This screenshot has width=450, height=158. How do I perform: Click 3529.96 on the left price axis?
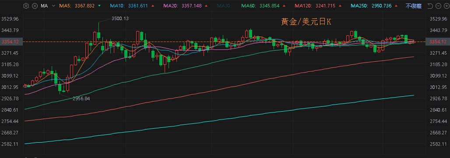click(10, 19)
